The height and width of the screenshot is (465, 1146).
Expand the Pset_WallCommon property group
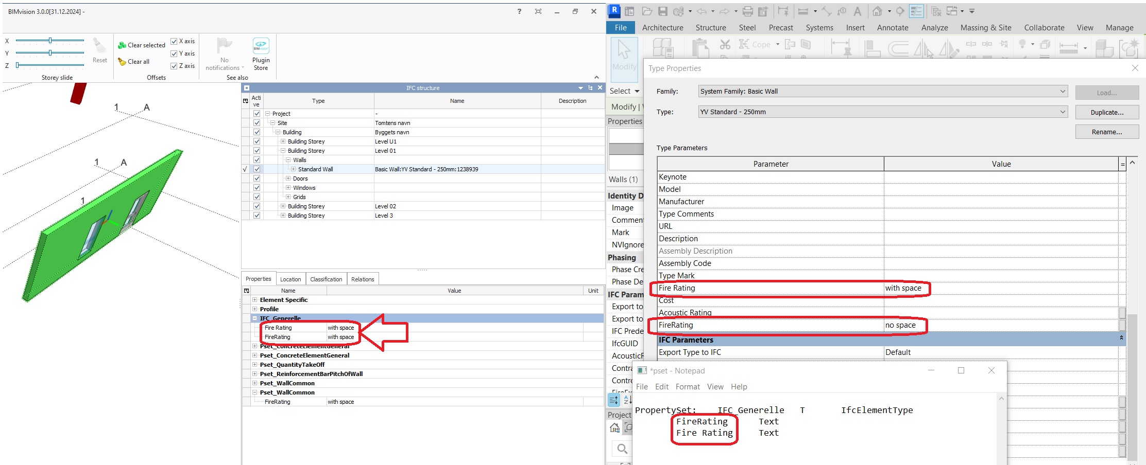tap(255, 383)
